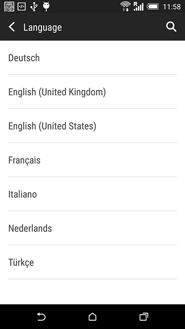Tap the USB connection status icon
185x329 pixels.
pos(34,7)
